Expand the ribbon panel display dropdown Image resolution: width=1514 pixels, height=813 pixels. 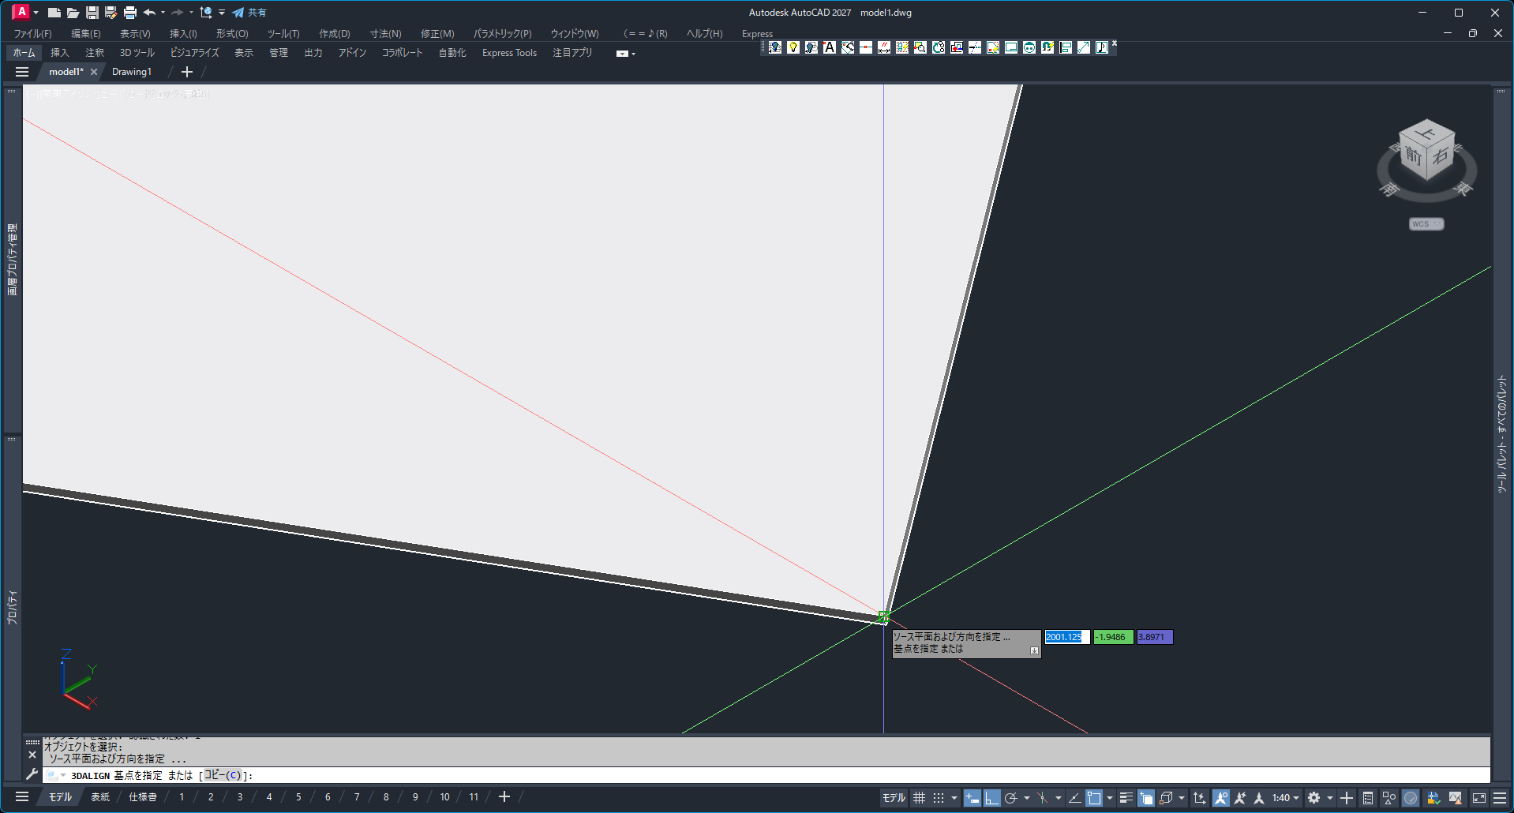pyautogui.click(x=625, y=54)
